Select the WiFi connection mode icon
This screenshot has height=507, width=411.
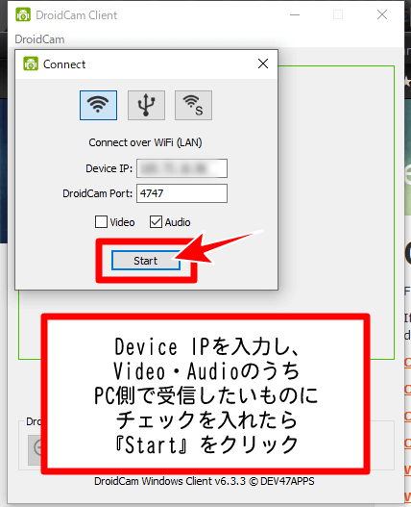[99, 106]
